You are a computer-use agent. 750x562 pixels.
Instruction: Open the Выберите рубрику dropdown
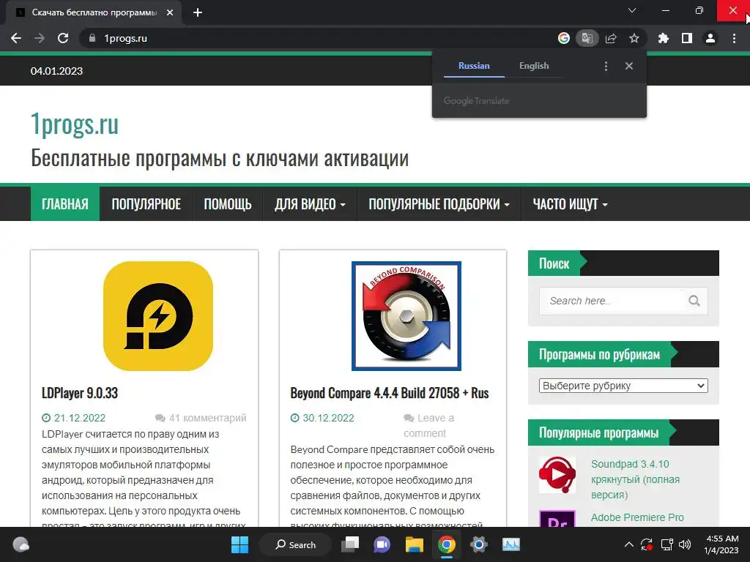pos(623,386)
